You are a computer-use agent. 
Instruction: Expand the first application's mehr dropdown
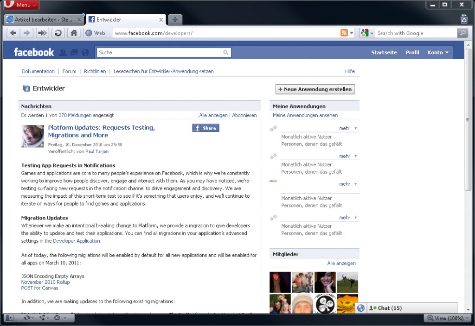click(x=348, y=128)
